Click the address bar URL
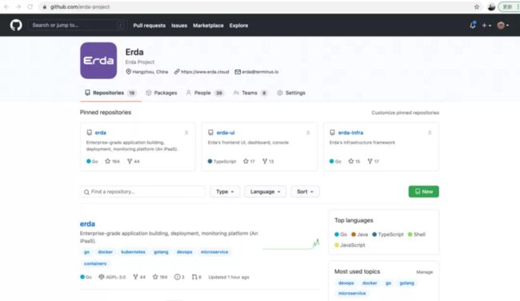This screenshot has height=301, width=520. click(x=79, y=6)
